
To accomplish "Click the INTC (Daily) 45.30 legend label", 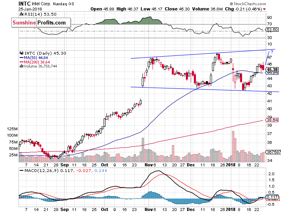I will [45, 53].
